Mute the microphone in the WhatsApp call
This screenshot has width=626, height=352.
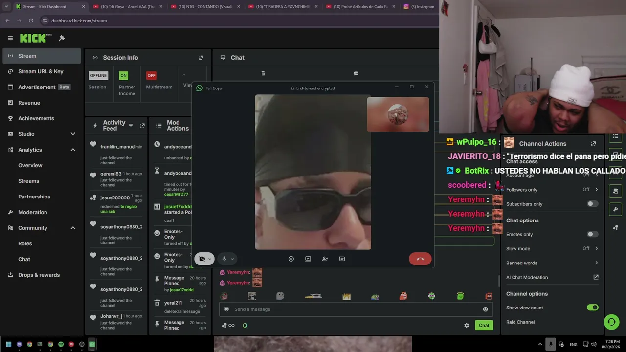click(x=224, y=259)
